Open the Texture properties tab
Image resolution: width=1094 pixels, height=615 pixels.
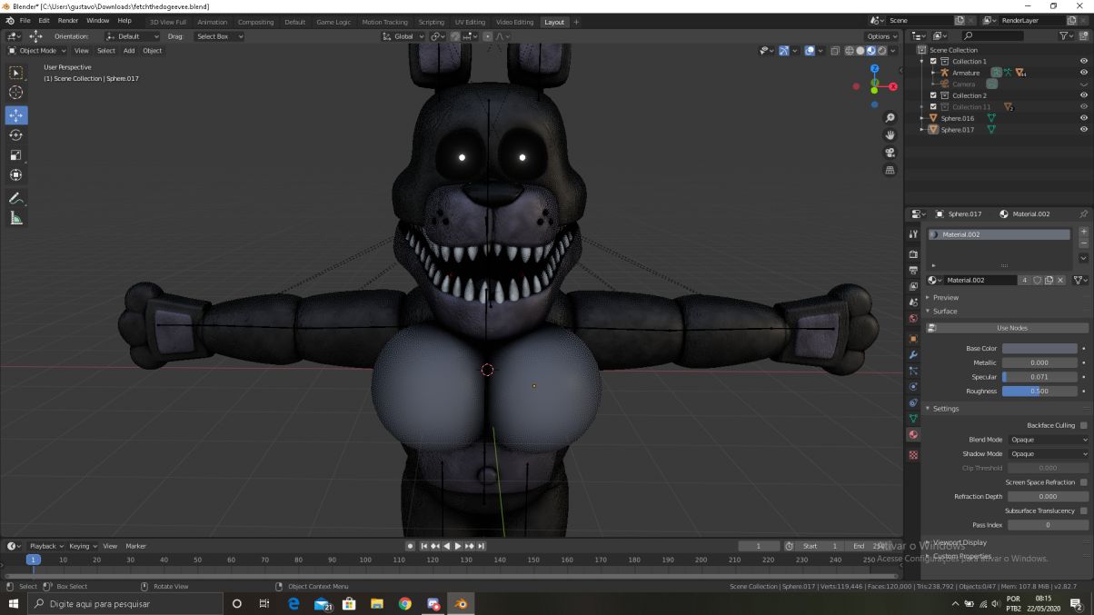[913, 455]
